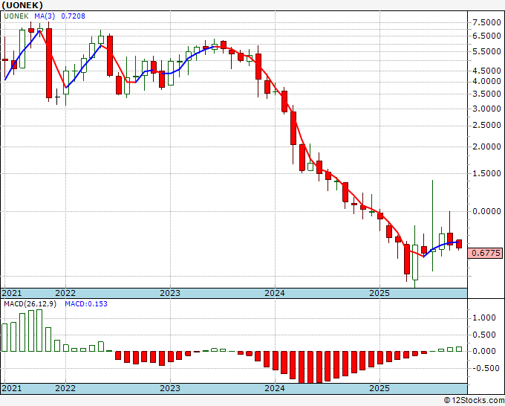Screen dimensions: 505x406
Task: Click 2021 on the MACD timeline
Action: click(x=12, y=388)
